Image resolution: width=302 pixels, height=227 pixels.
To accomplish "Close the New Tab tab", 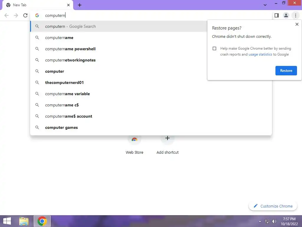I will (68, 5).
